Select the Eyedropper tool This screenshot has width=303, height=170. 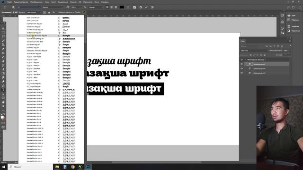click(x=3, y=49)
